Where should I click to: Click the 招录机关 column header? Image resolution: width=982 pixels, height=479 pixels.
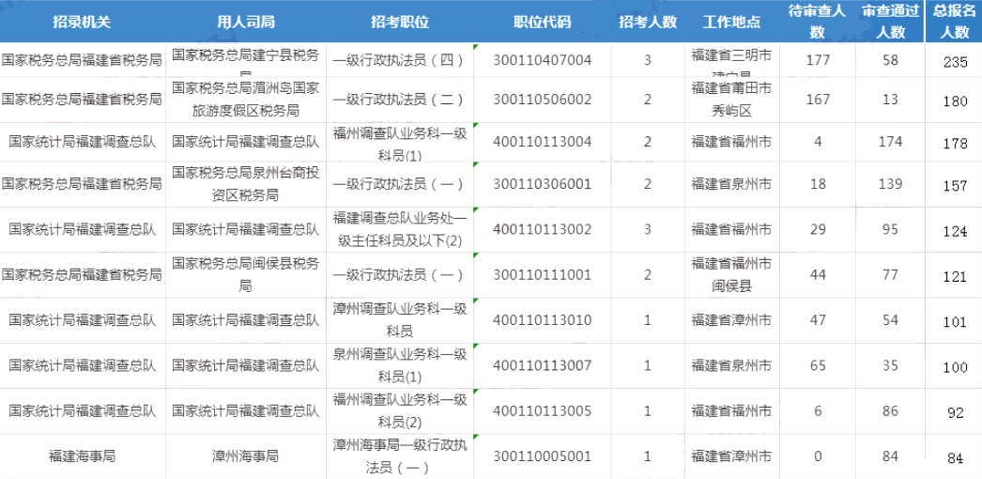point(82,22)
